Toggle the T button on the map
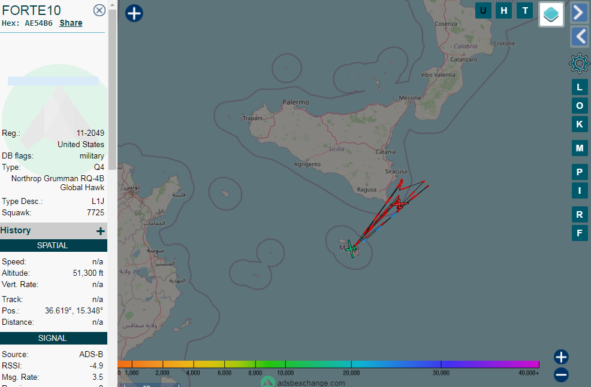Viewport: 591px width, 387px height. click(x=525, y=11)
